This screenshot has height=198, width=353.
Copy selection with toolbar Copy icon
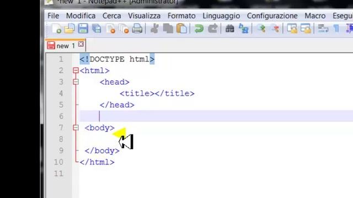[x=168, y=29]
